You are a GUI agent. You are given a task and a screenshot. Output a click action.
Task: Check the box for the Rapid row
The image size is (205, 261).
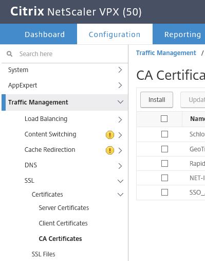(x=164, y=163)
